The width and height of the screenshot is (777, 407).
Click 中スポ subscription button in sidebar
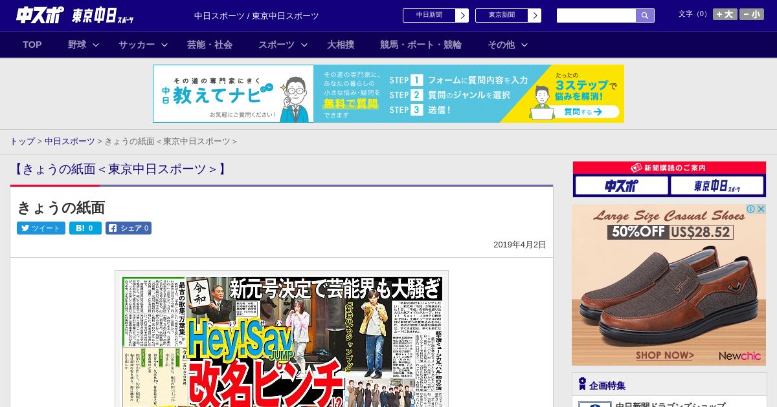(622, 186)
